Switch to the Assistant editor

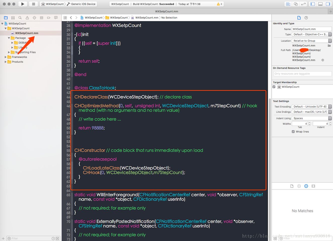click(296, 4)
